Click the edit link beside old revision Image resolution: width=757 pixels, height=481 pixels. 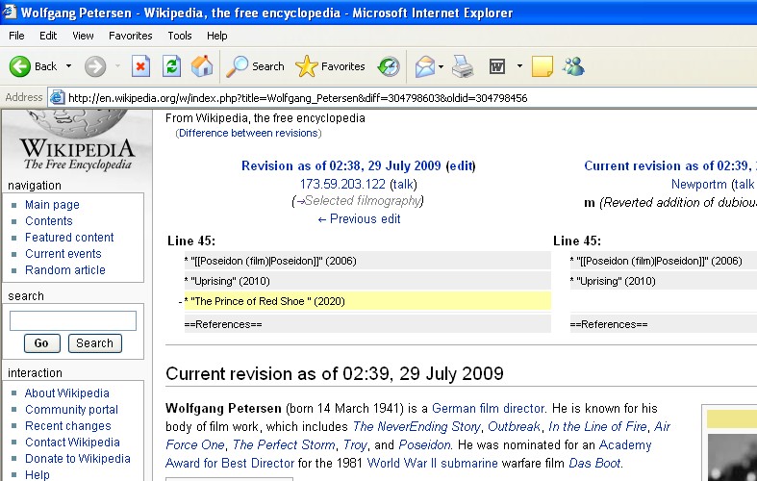pos(461,166)
